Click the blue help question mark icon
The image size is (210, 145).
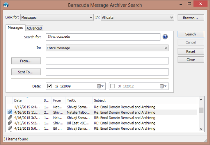click(165, 37)
